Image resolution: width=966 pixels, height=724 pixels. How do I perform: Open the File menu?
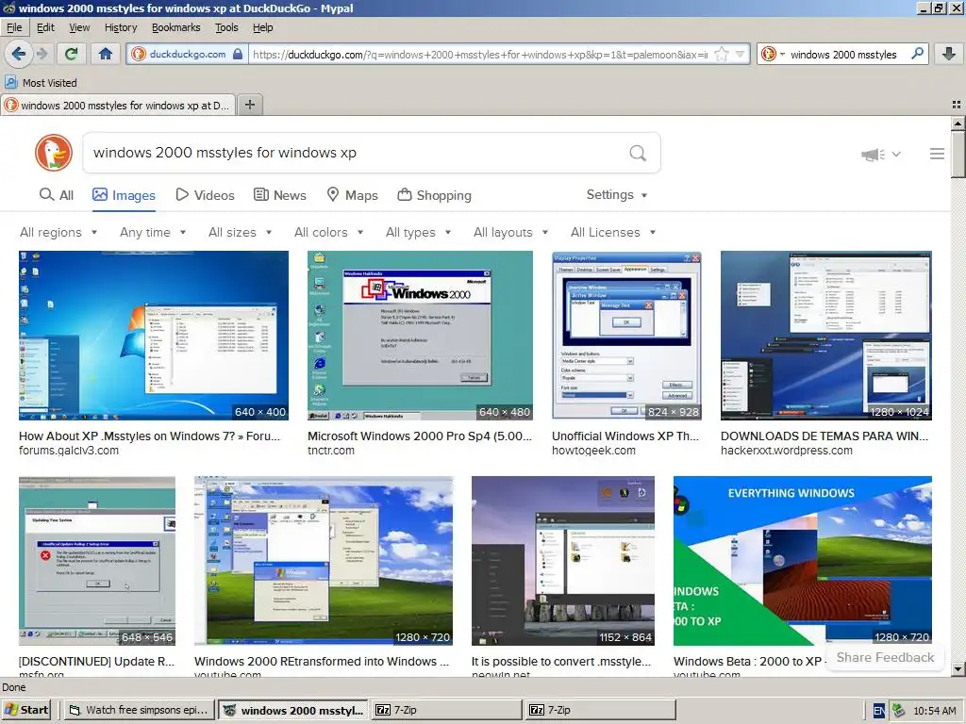[14, 27]
